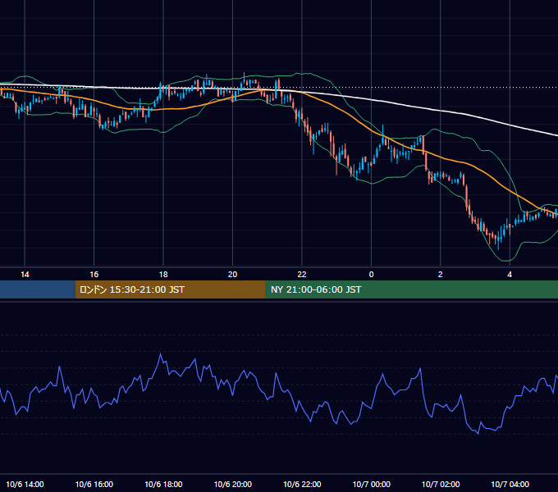558x492 pixels.
Task: Click the 10/7 00:00 time label
Action: pos(371,484)
